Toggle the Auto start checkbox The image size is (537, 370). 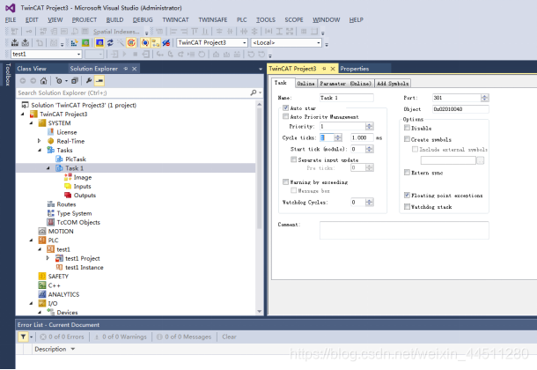coord(285,107)
